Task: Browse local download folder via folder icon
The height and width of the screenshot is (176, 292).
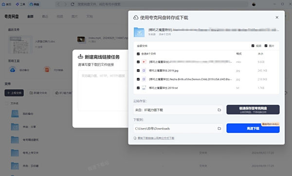Action: point(219,128)
